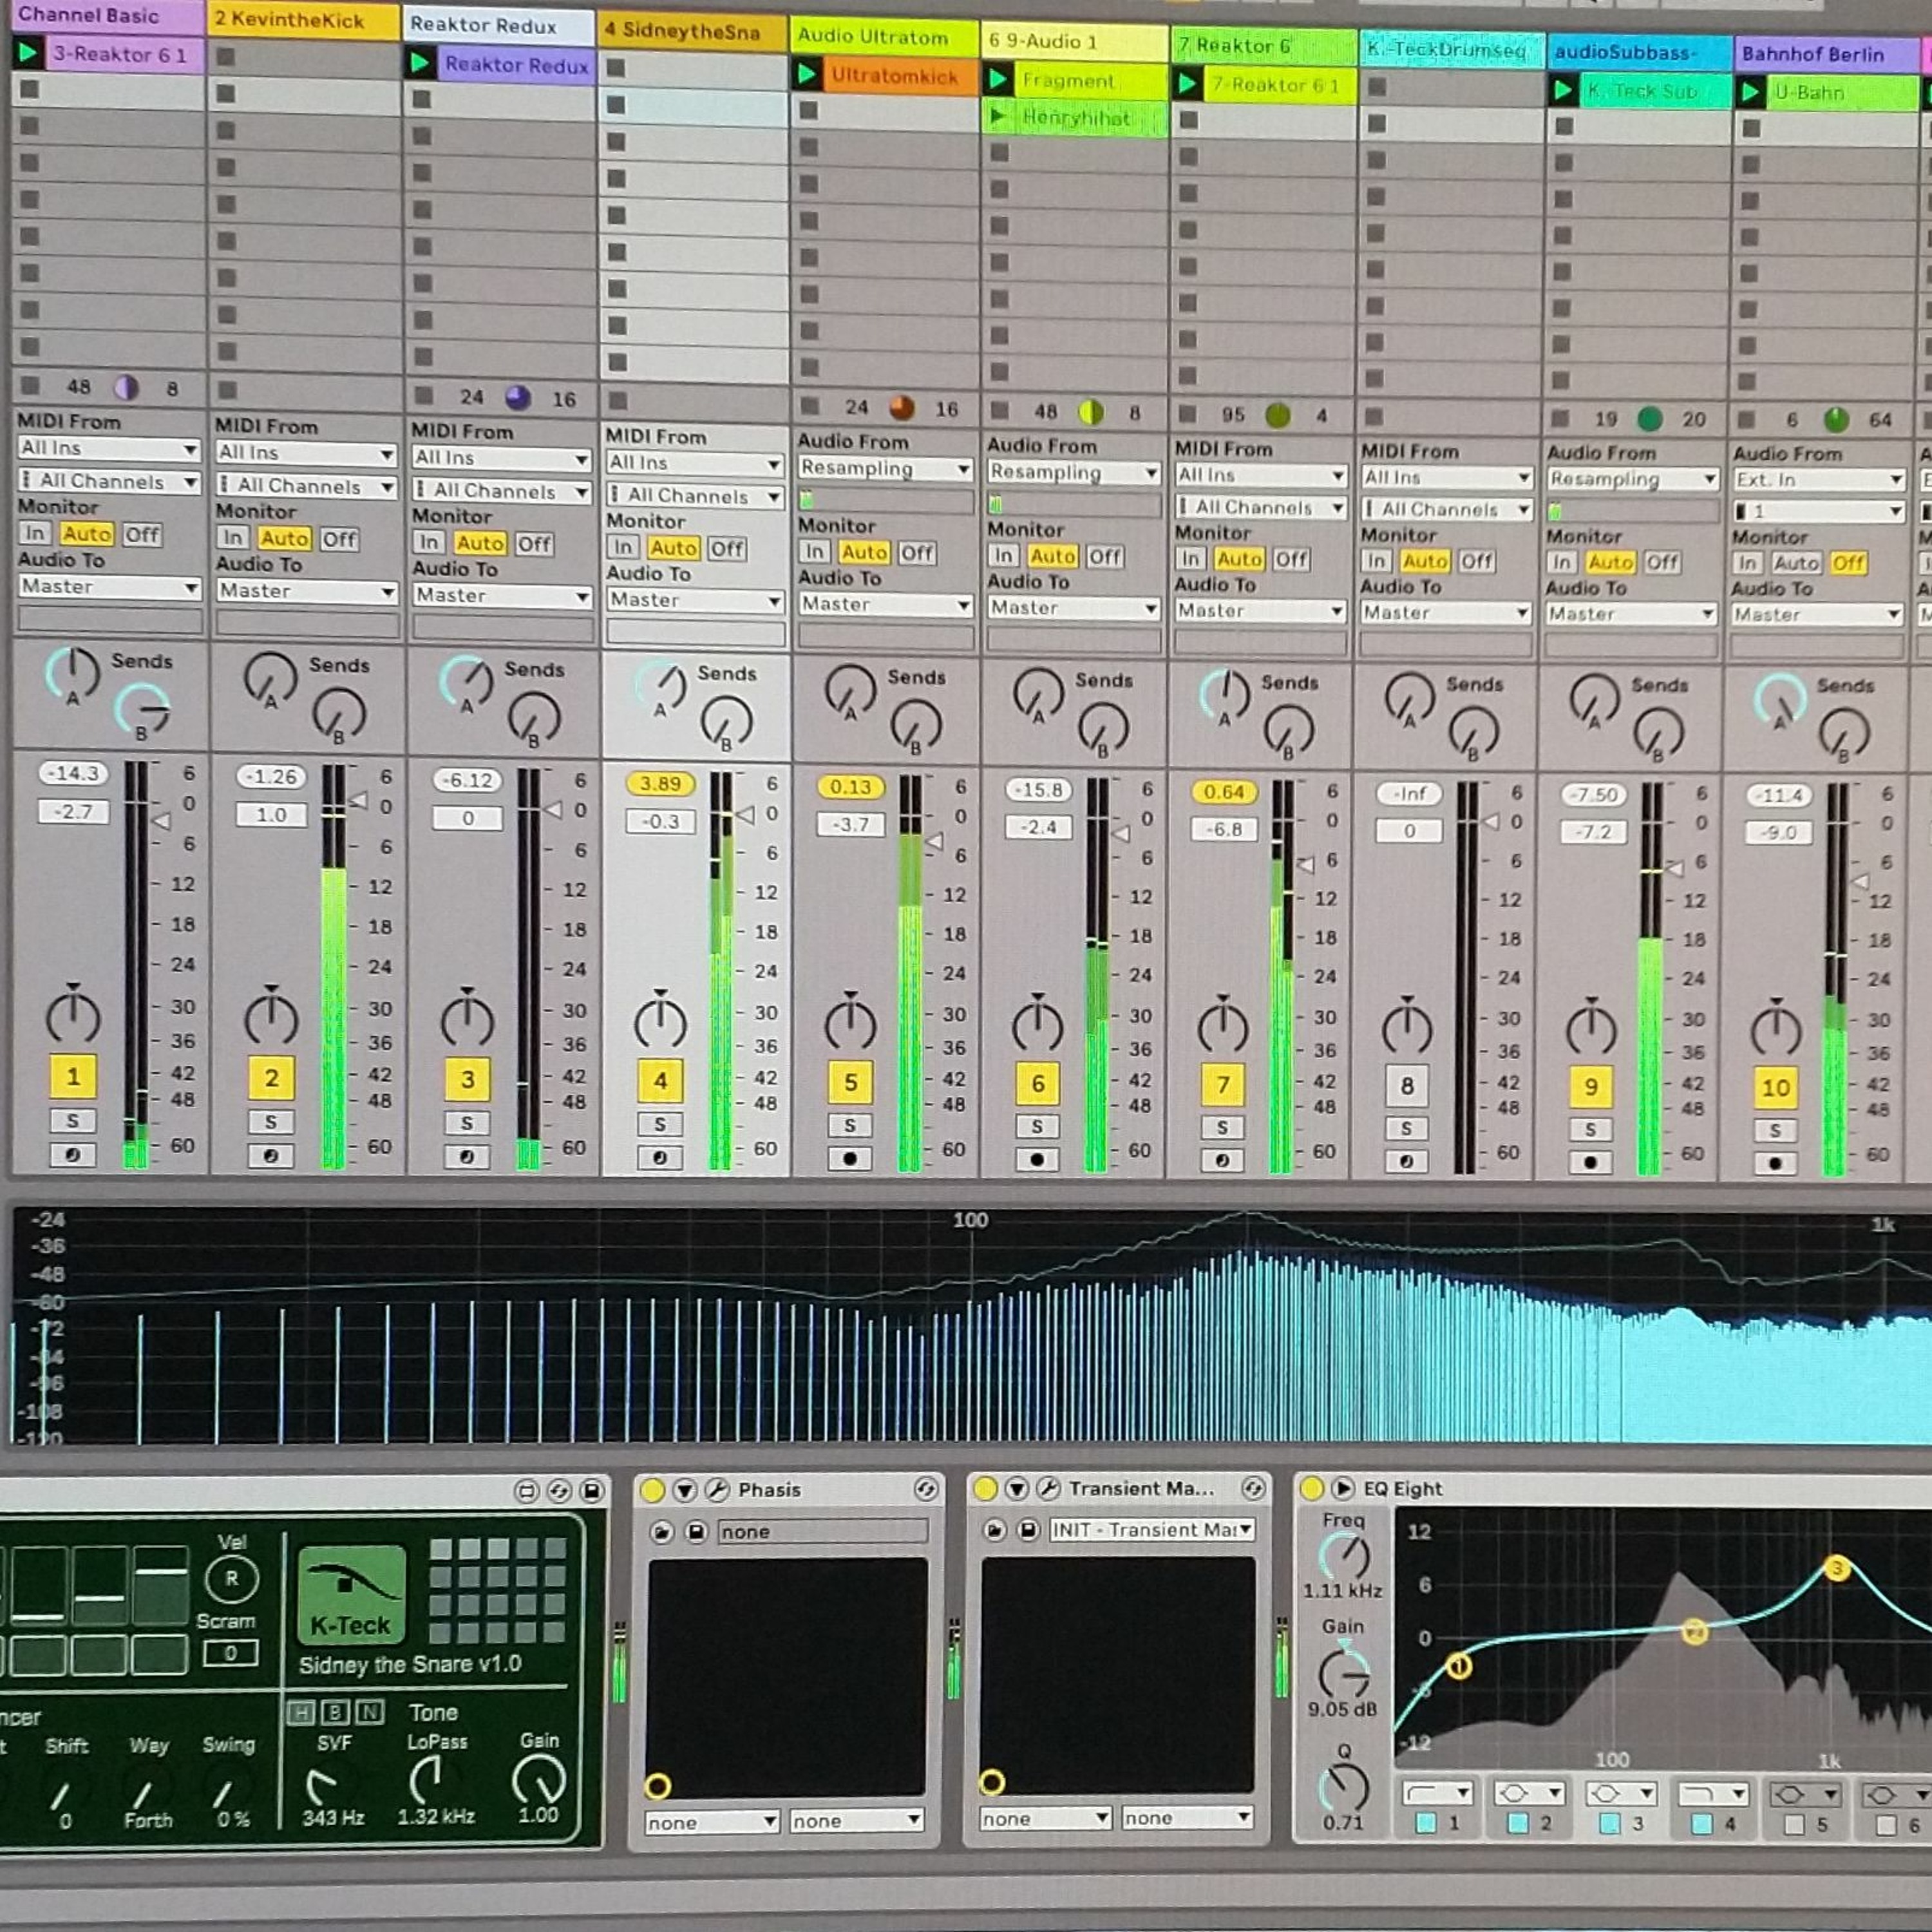Set Bahnhof Berlin monitor to Auto
Image resolution: width=1932 pixels, height=1932 pixels.
click(1796, 564)
